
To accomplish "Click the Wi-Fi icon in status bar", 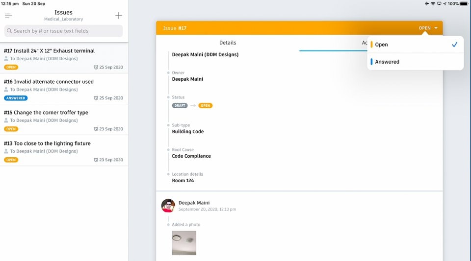I will pyautogui.click(x=433, y=3).
